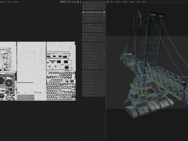Click Start Interactive Mapping
Screen dimensions: 188x141
94,28
